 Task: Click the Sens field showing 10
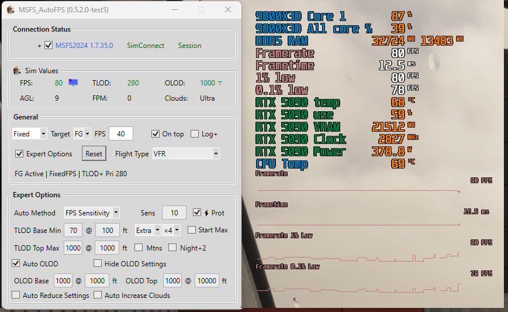point(174,212)
